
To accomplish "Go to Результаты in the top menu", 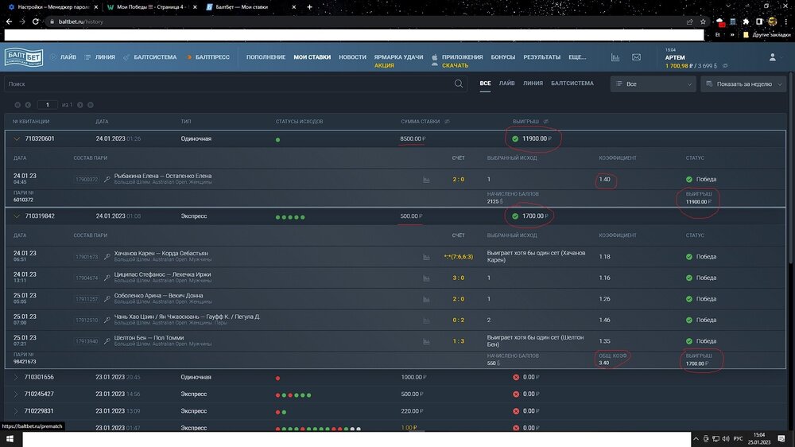I will 541,57.
